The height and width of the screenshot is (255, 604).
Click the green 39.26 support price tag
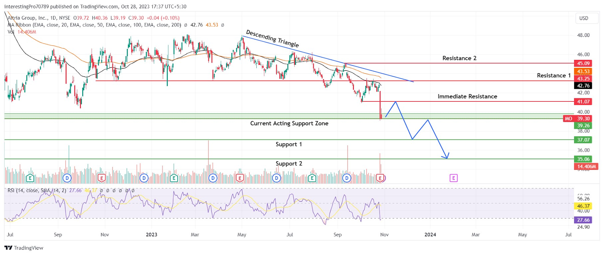click(583, 126)
